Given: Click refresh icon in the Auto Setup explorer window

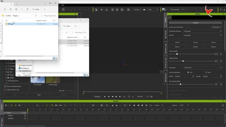Looking at the screenshot, I should (66, 32).
